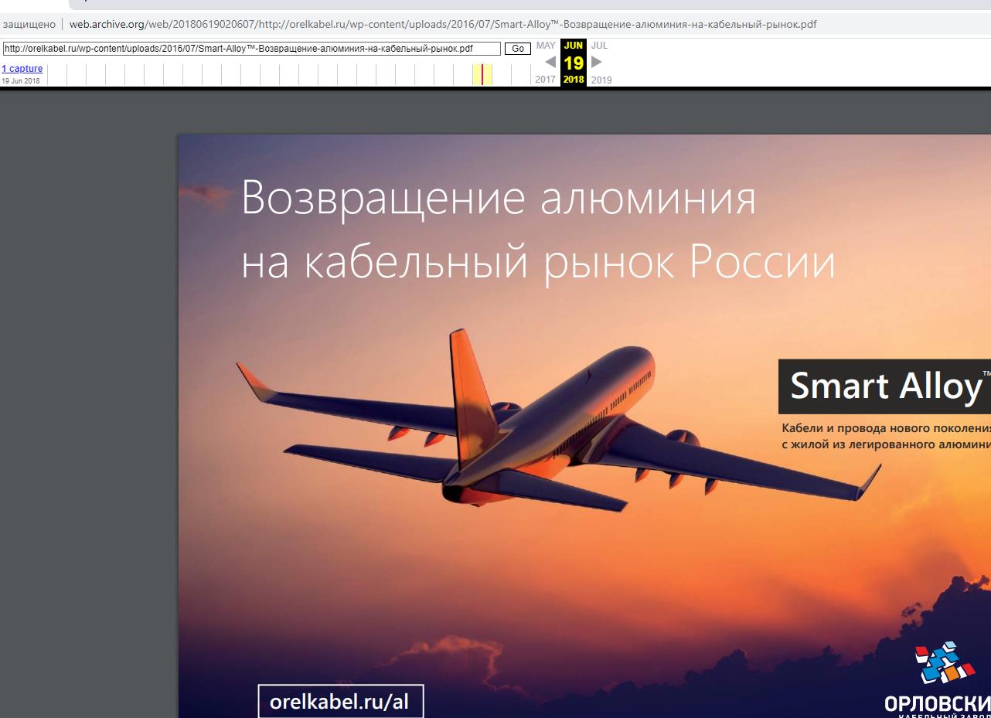Click the airplane image on the PDF page
Viewport: 991px width, 718px height.
[558, 420]
